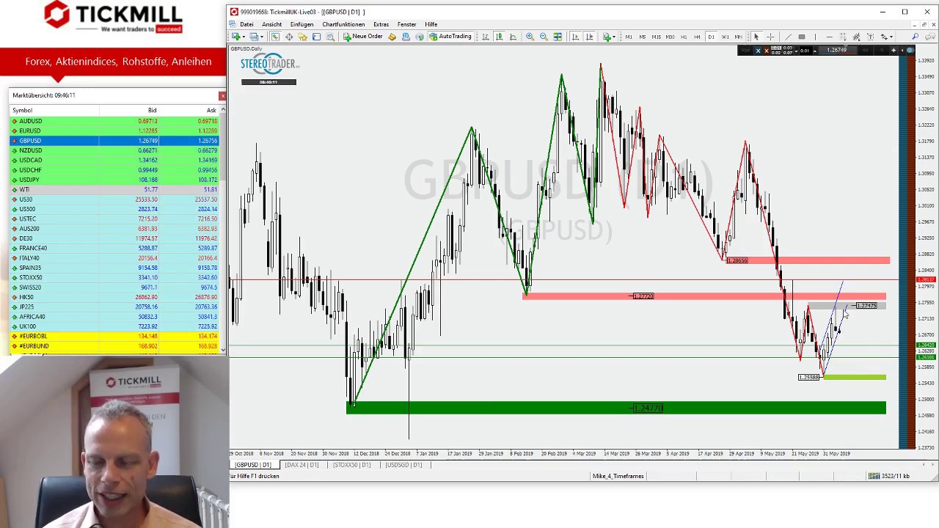Switch chart to bar chart
Screen dimensions: 939x528
484,37
